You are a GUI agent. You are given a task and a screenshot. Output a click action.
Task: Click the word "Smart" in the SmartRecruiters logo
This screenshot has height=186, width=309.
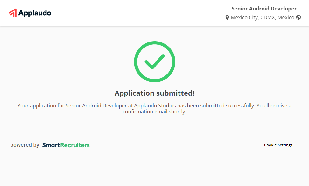pyautogui.click(x=51, y=145)
